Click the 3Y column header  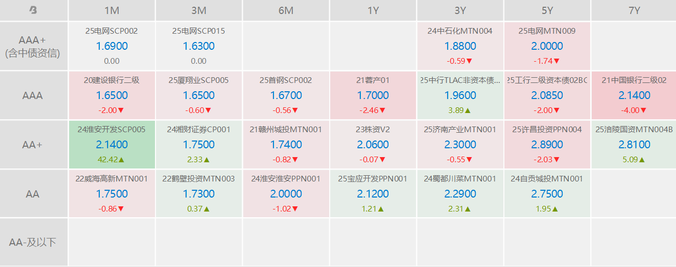460,10
